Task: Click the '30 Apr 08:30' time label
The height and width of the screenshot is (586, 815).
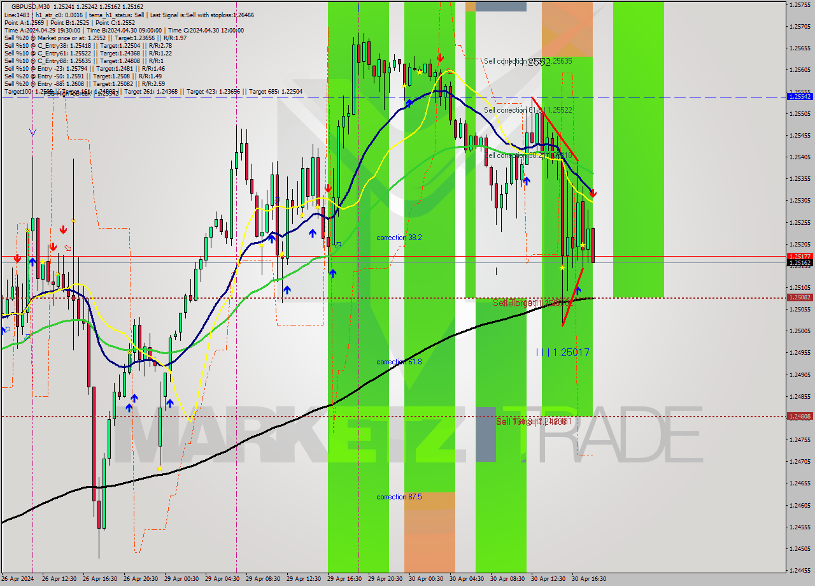Action: point(507,579)
